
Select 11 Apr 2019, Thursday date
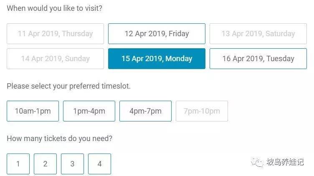coord(55,34)
